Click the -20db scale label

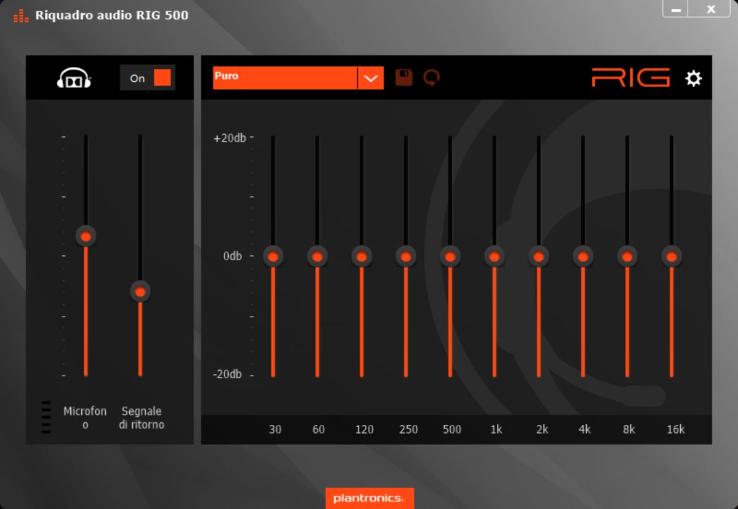(x=228, y=374)
